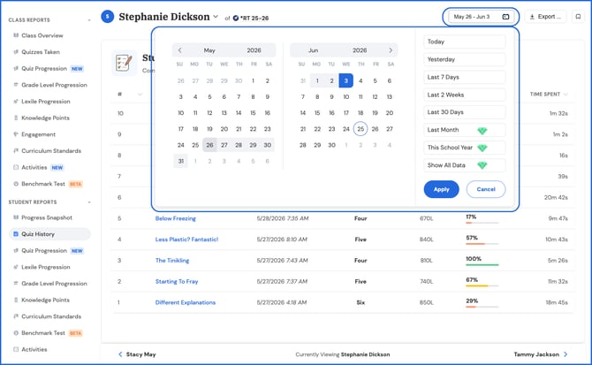Open Knowledge Points under Class Reports

click(45, 118)
